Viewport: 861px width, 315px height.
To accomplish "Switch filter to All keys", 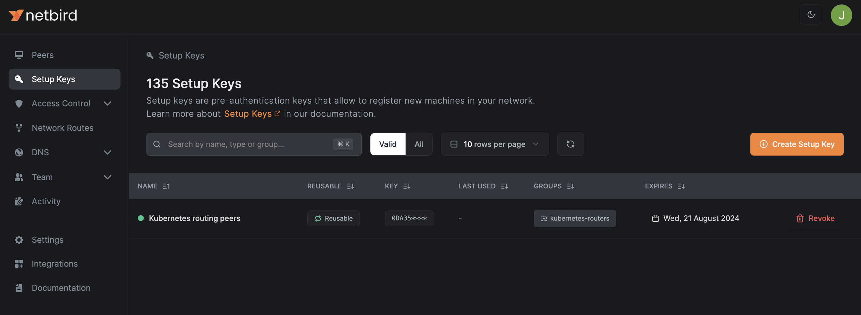I will [419, 144].
